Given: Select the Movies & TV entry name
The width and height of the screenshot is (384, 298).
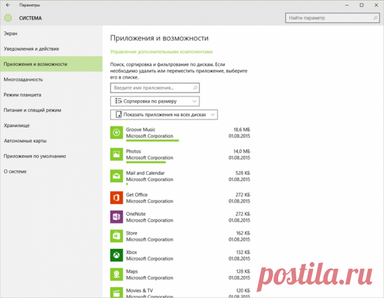Looking at the screenshot, I should click(x=140, y=290).
